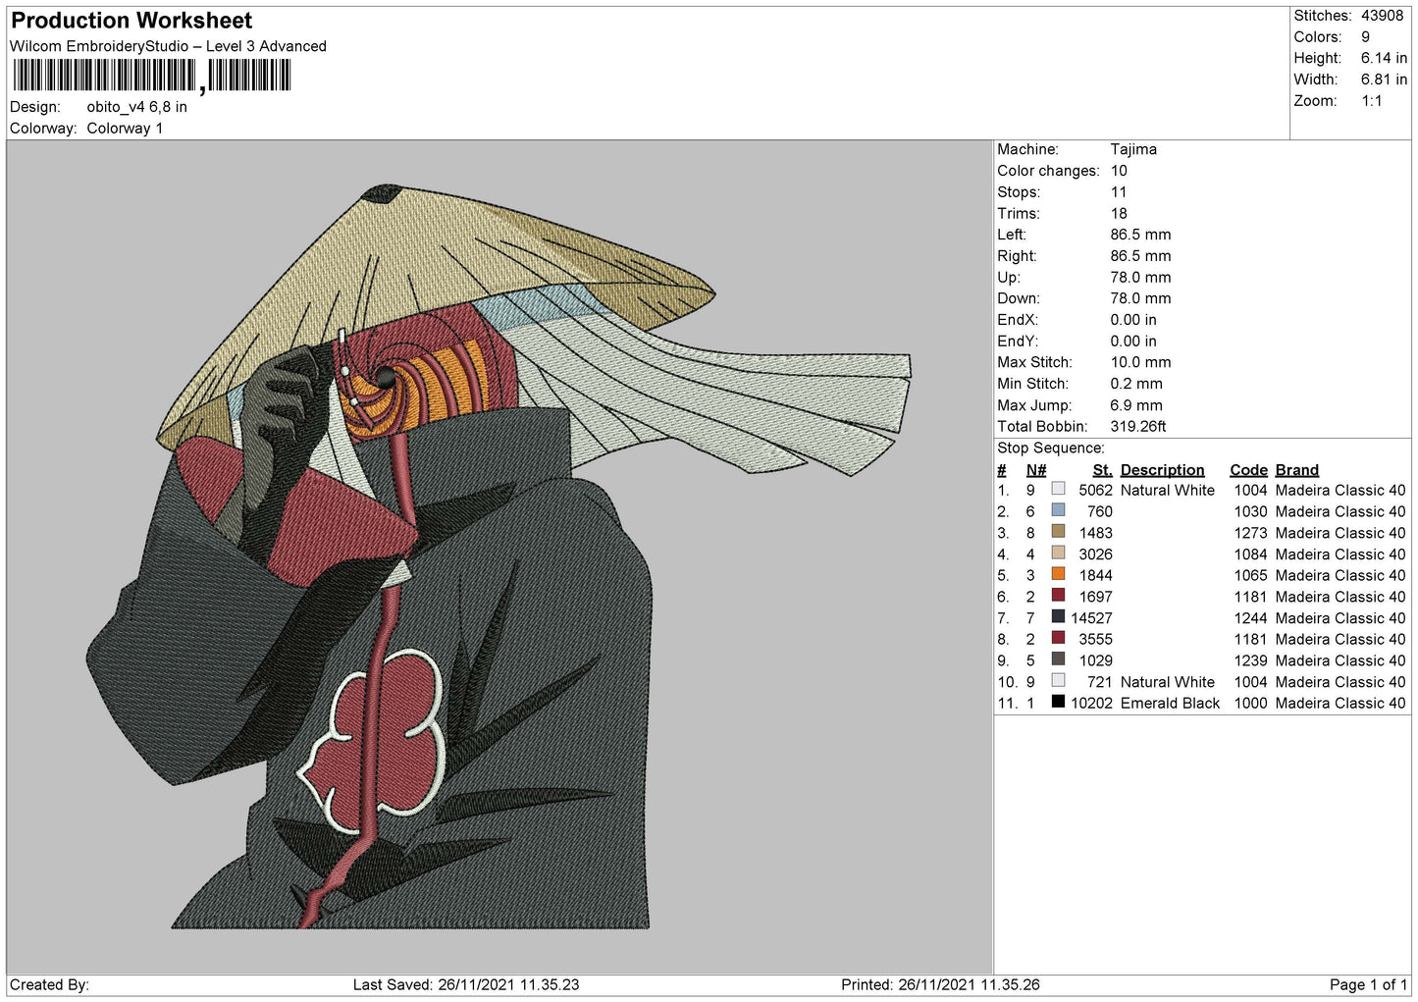This screenshot has width=1418, height=1002.
Task: Click the 'N#' column header
Action: coord(1036,470)
